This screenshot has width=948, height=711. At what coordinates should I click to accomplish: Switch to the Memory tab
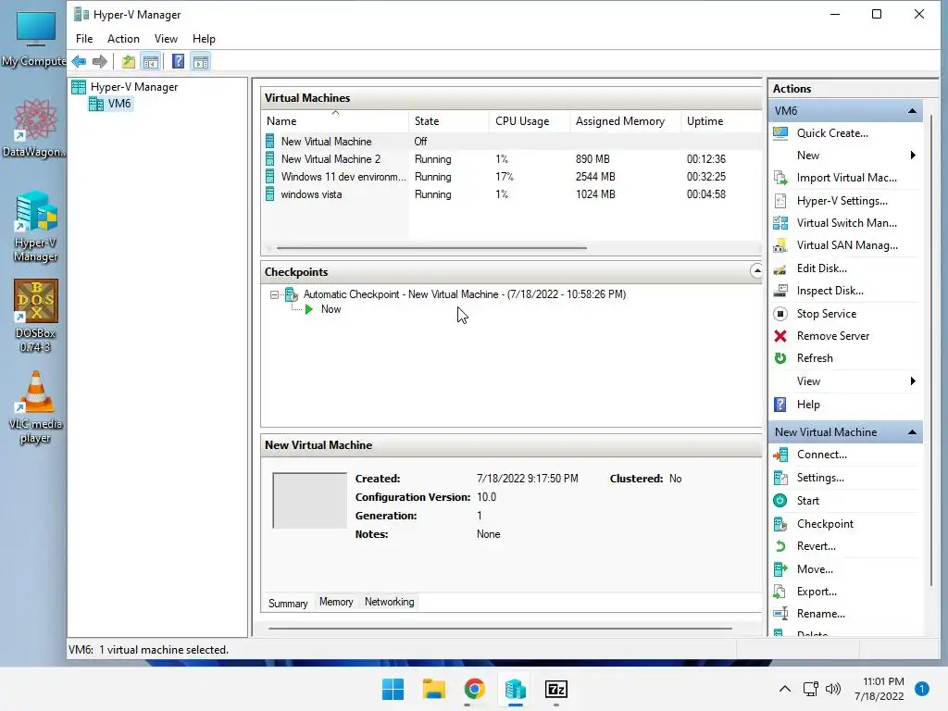(336, 602)
